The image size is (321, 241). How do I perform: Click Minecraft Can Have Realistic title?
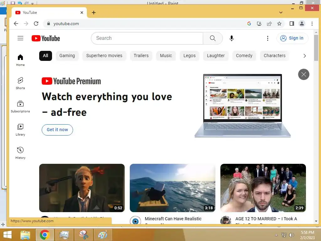point(173,219)
